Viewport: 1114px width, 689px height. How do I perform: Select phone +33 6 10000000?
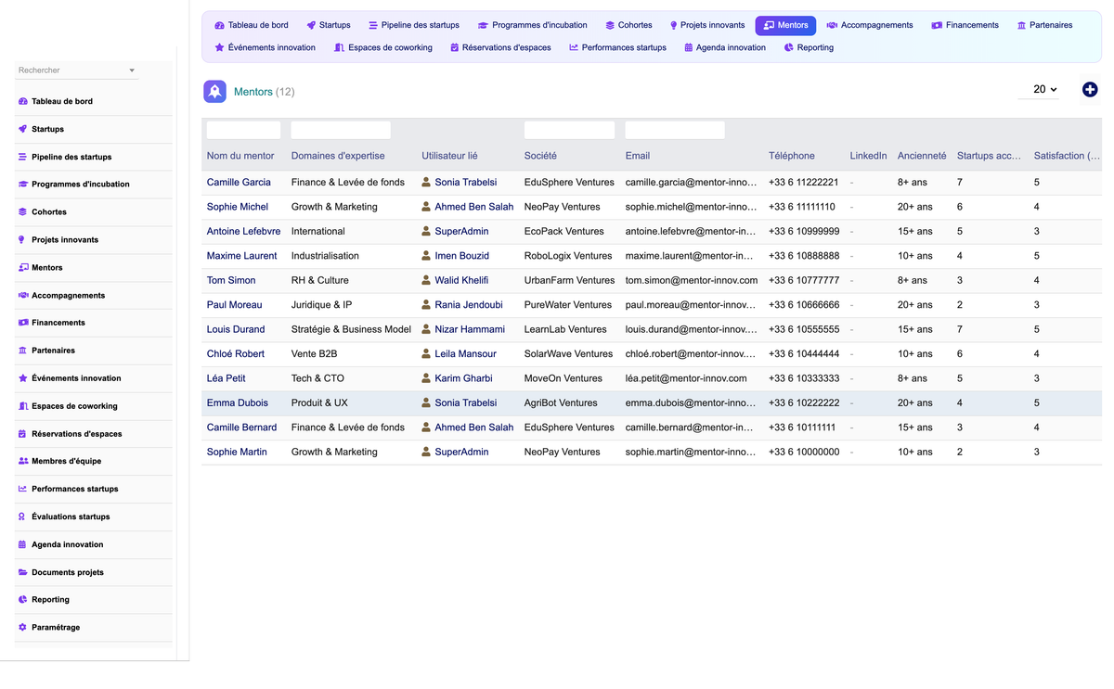coord(804,453)
